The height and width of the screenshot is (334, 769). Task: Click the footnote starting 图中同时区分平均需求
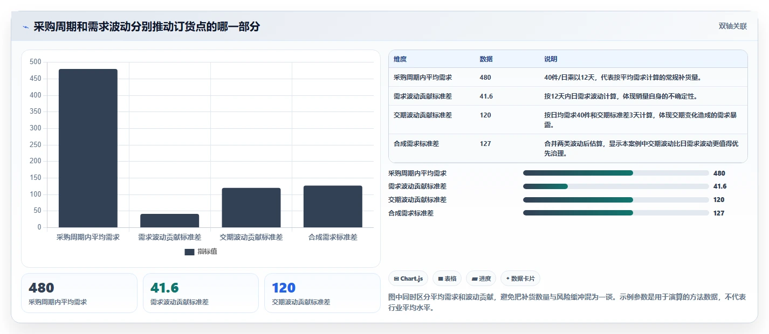pos(567,303)
